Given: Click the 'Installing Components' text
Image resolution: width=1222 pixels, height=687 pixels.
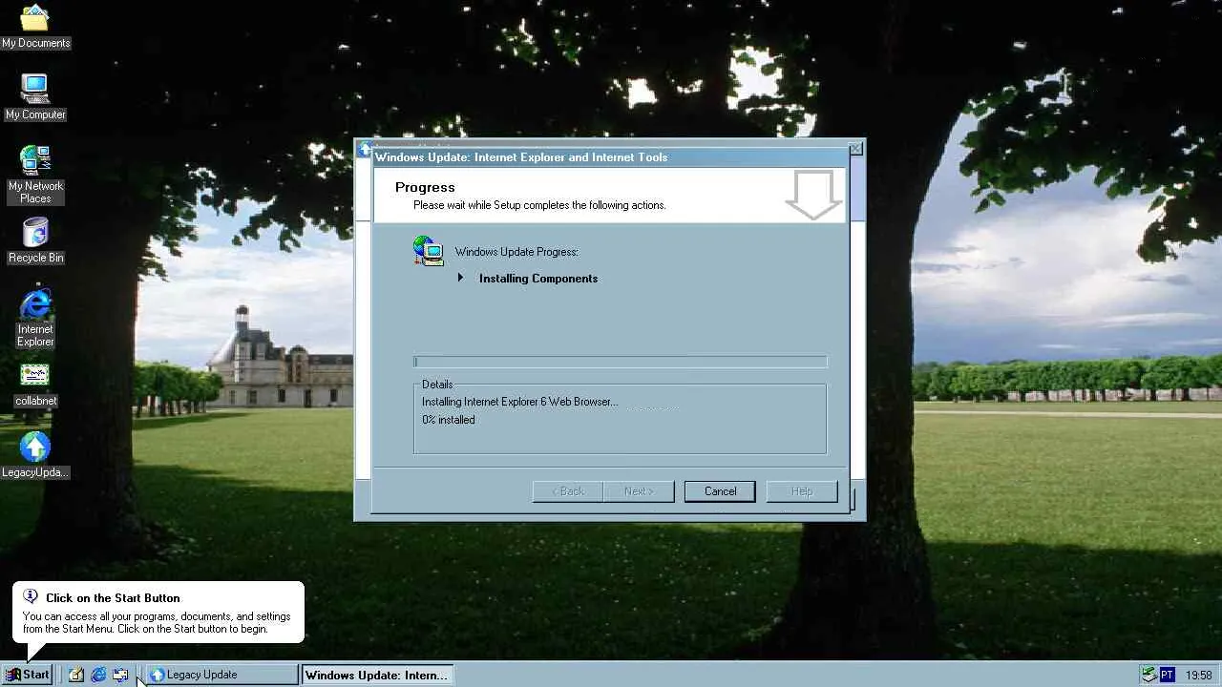Looking at the screenshot, I should (x=538, y=279).
